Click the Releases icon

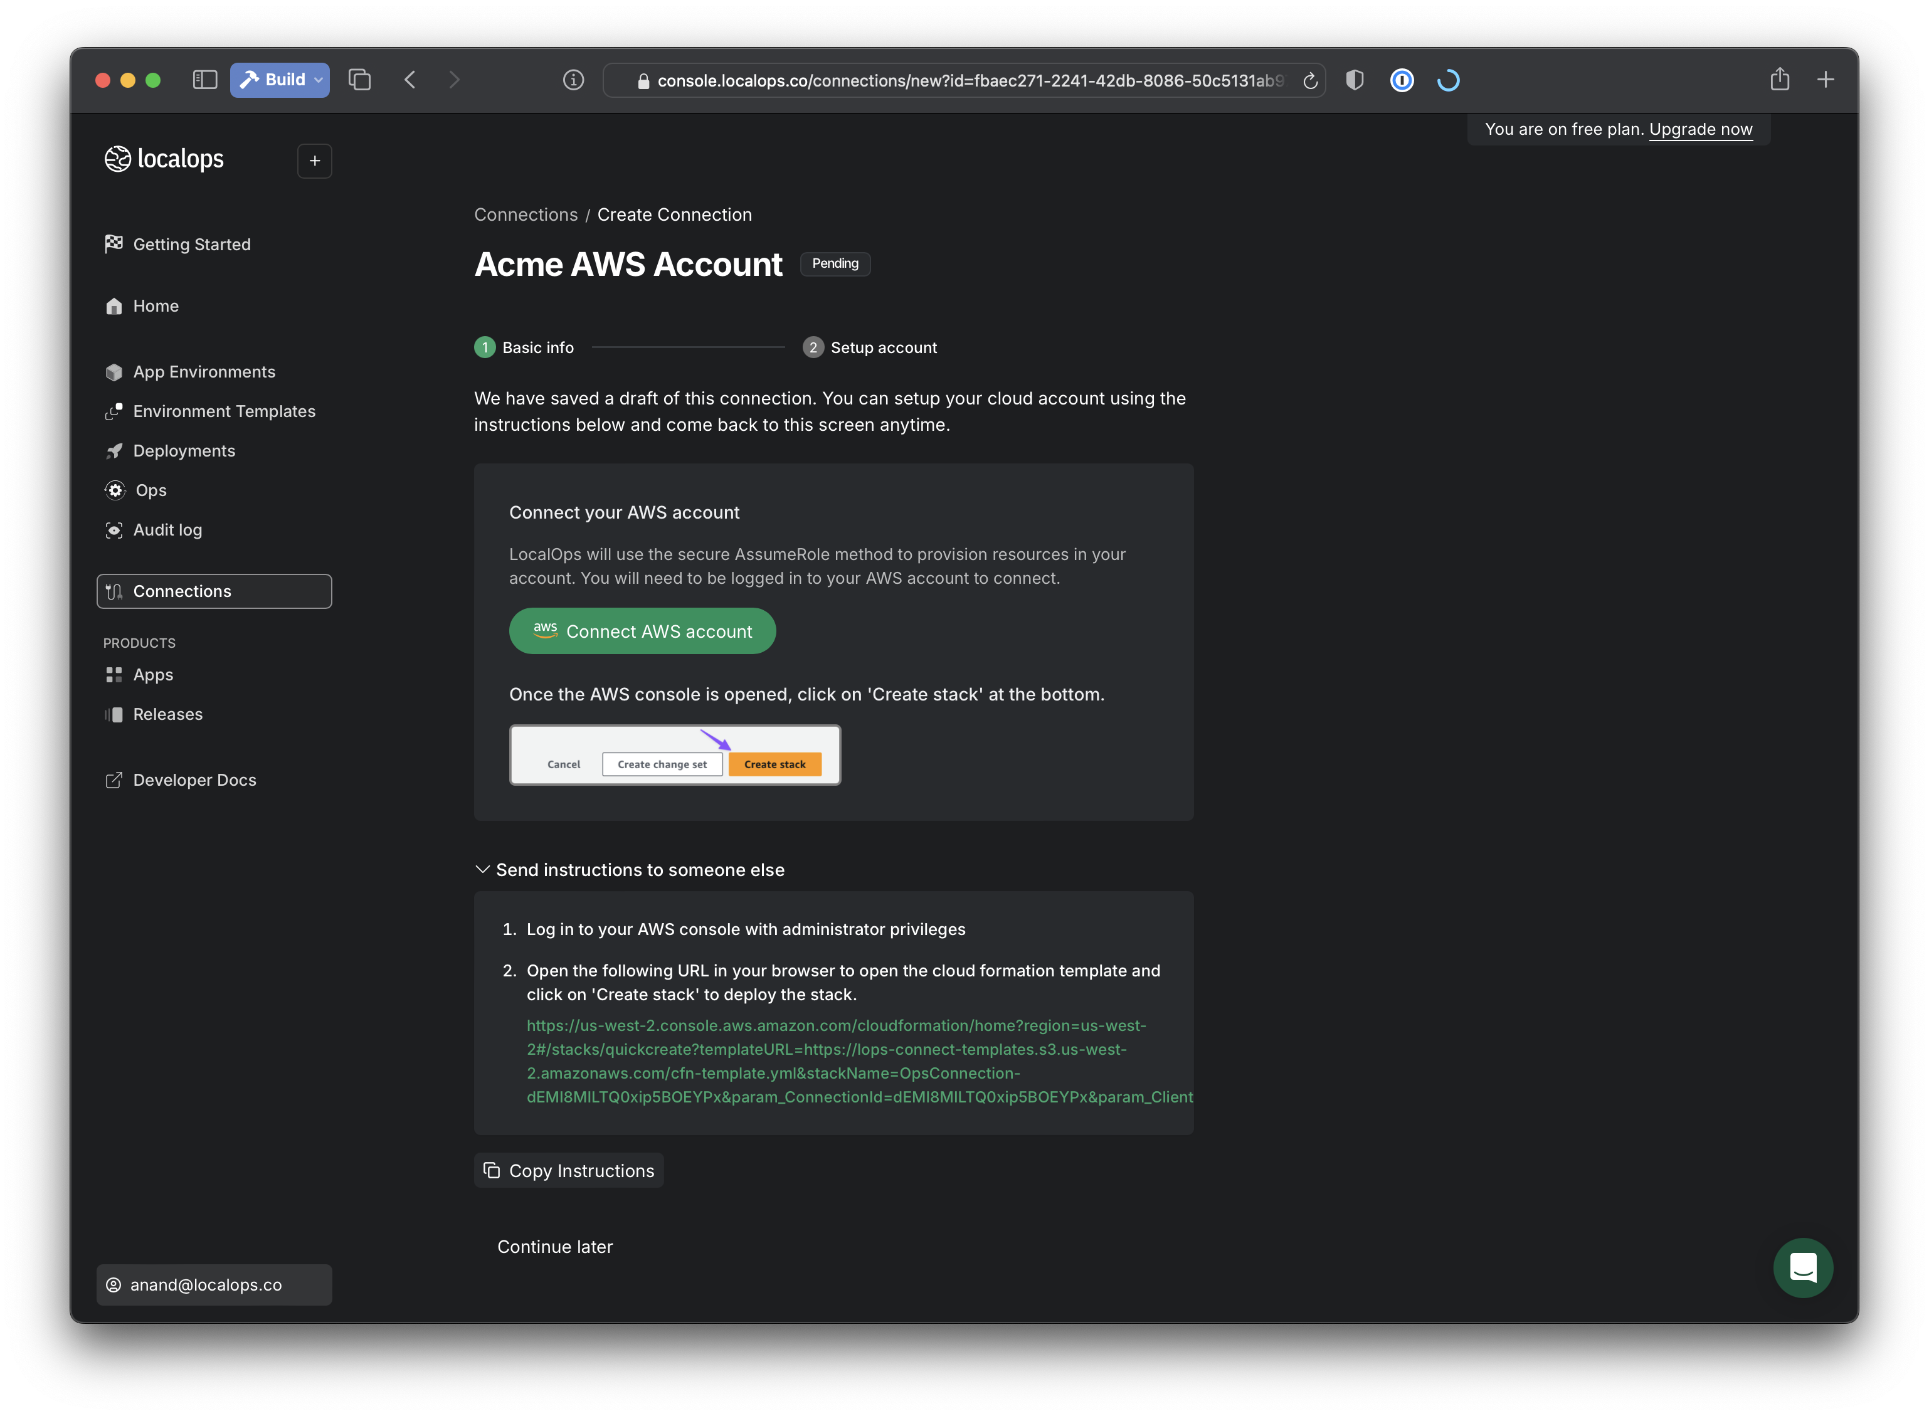point(114,714)
